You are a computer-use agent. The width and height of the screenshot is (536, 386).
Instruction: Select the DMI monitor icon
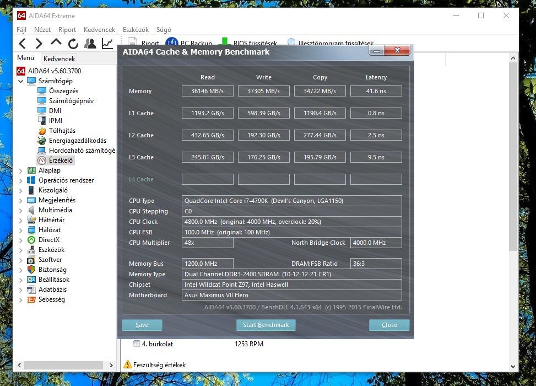coord(42,110)
